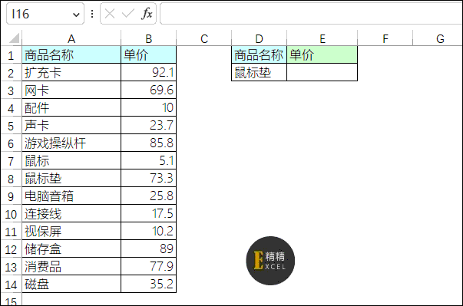463x306 pixels.
Task: Click the Insert Function fx icon
Action: [147, 14]
